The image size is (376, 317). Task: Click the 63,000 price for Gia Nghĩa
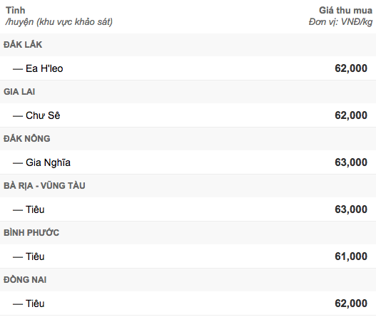point(351,162)
